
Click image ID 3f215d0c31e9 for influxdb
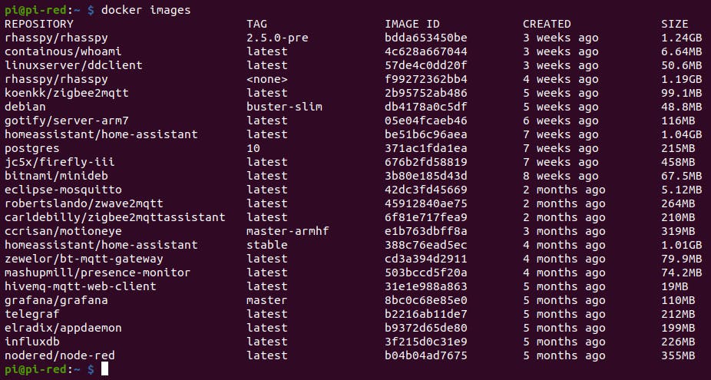426,342
